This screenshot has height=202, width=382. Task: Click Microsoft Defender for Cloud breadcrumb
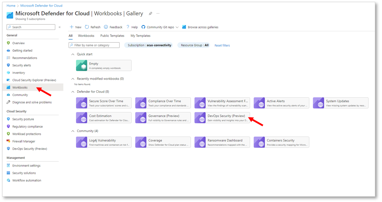[x=42, y=6]
